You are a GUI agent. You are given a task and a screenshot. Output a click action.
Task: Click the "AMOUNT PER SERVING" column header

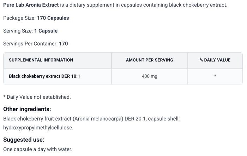point(149,60)
